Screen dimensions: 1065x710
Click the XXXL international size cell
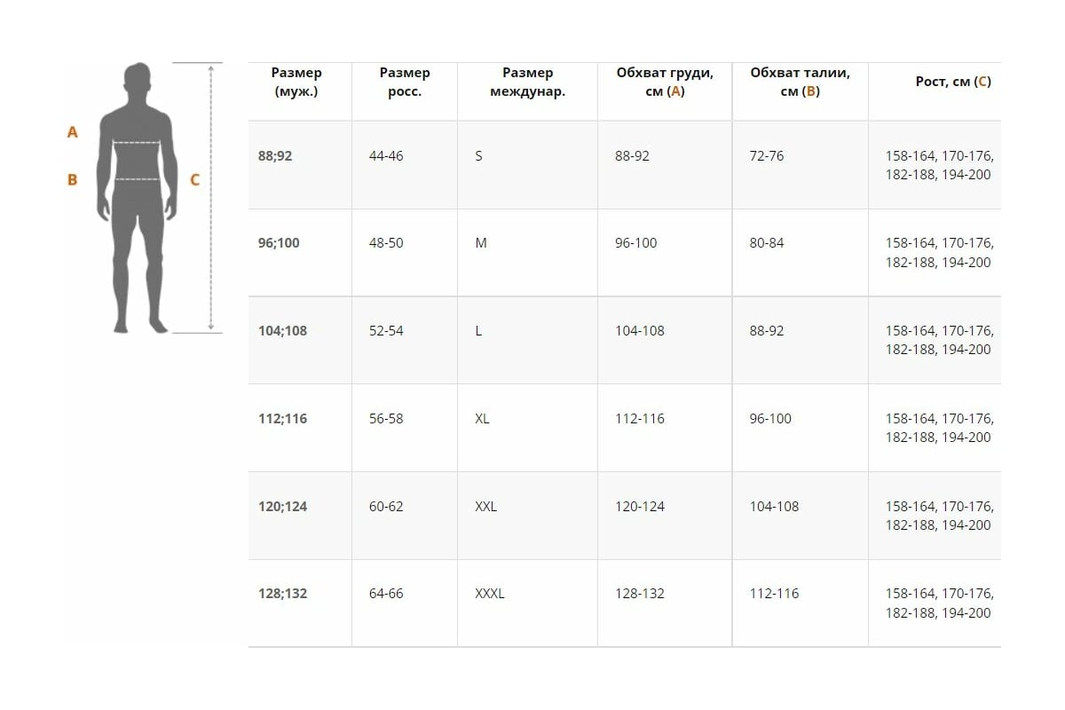tap(490, 594)
